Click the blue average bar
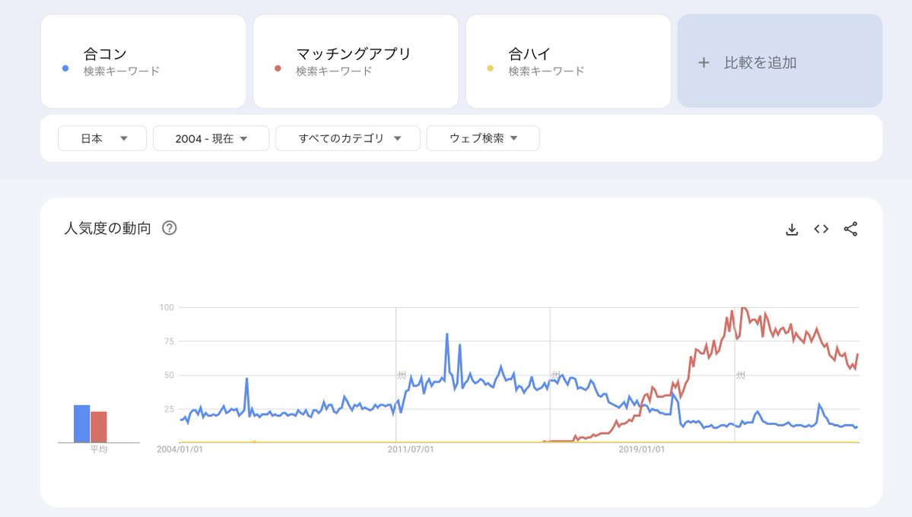 point(81,423)
